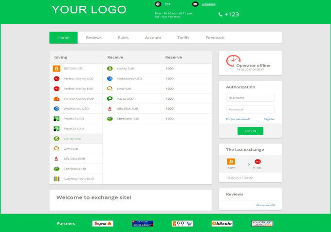Focus the Username input field

[250, 98]
